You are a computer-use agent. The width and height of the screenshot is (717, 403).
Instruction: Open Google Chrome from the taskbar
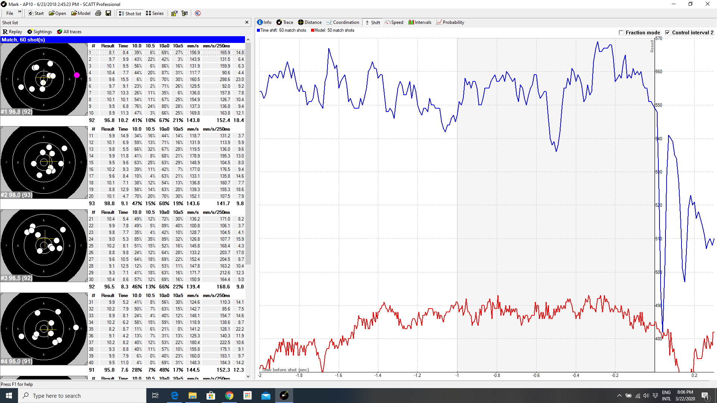tap(229, 396)
